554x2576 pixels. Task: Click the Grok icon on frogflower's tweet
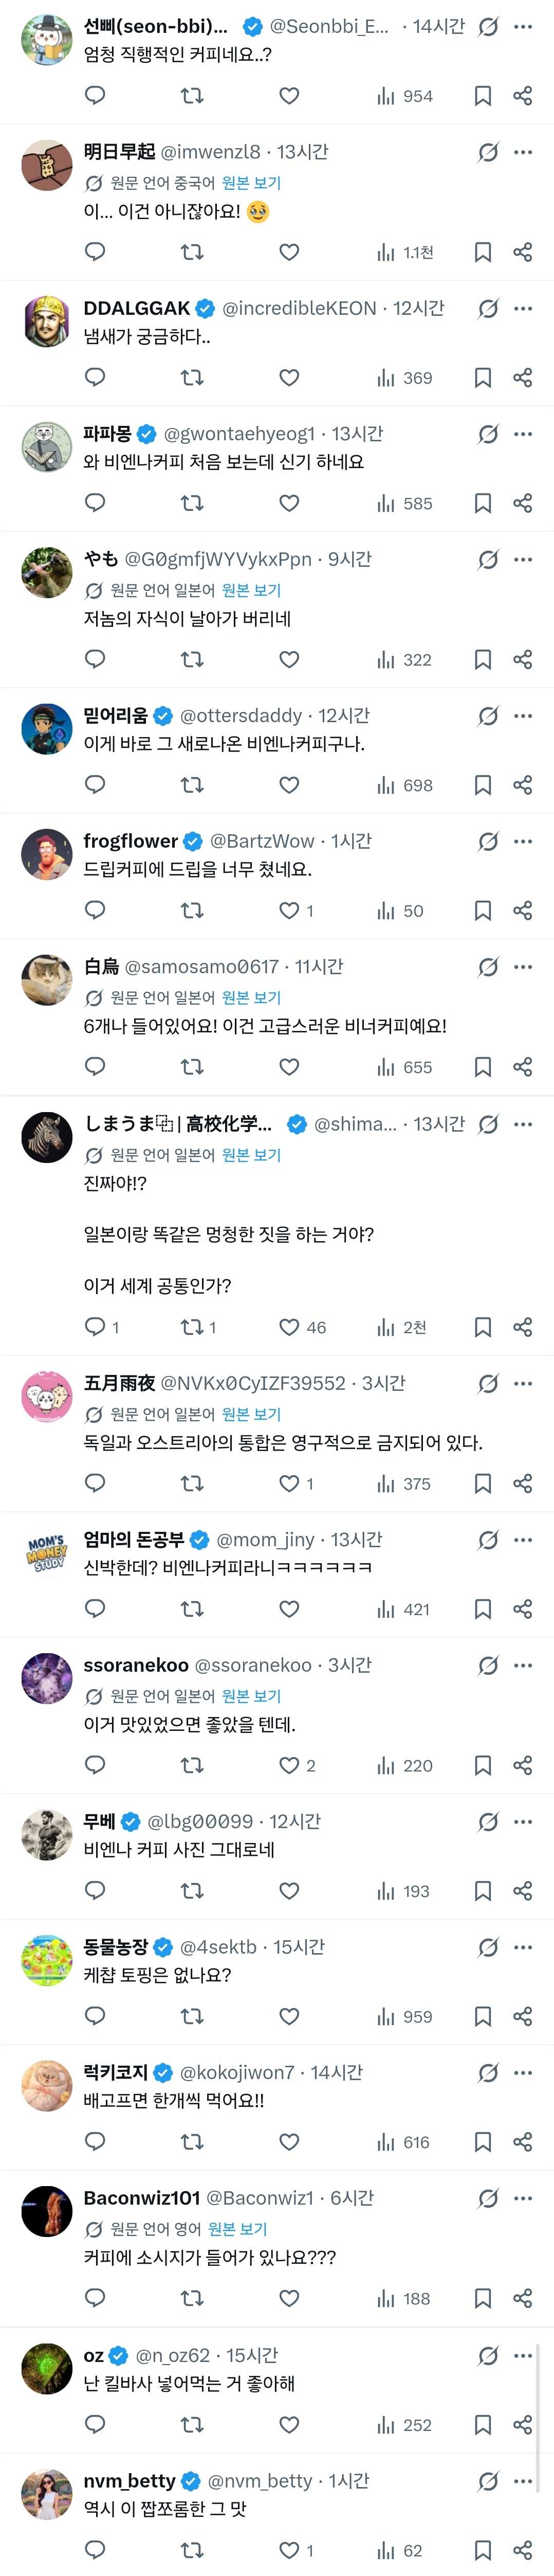pyautogui.click(x=488, y=842)
